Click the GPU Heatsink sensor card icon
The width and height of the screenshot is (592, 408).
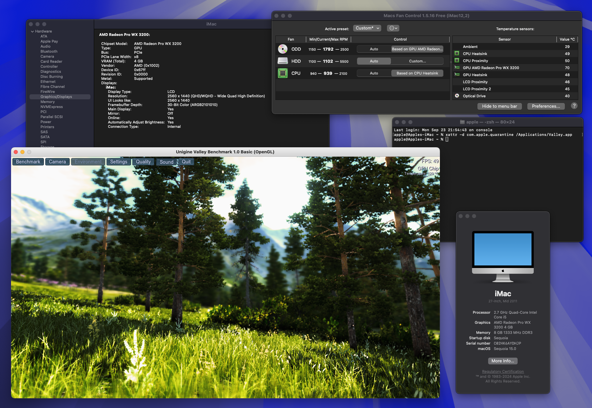coord(457,74)
